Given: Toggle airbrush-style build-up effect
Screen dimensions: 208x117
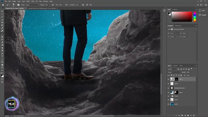Looking at the screenshot, I should [x=66, y=5].
